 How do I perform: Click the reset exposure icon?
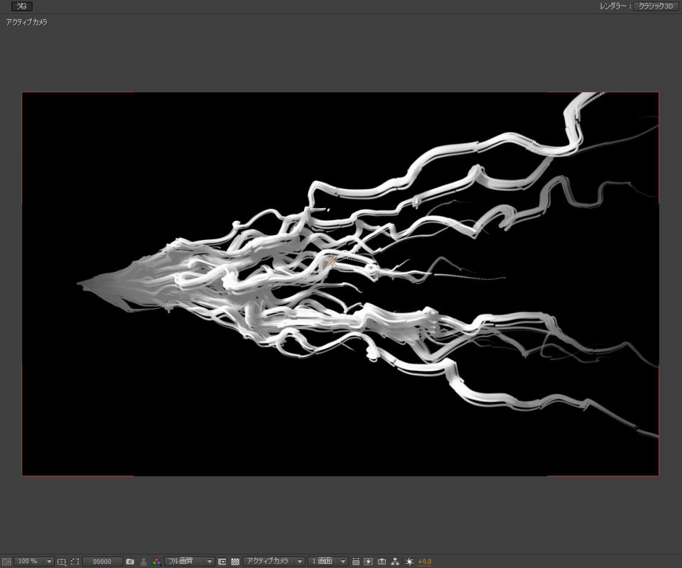coord(409,562)
